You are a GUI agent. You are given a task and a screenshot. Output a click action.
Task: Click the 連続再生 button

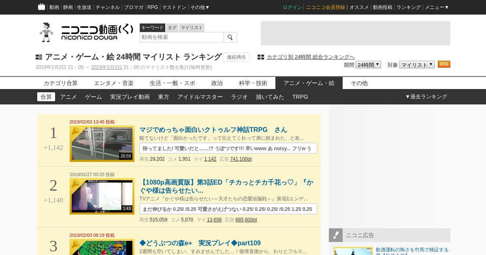click(x=237, y=57)
